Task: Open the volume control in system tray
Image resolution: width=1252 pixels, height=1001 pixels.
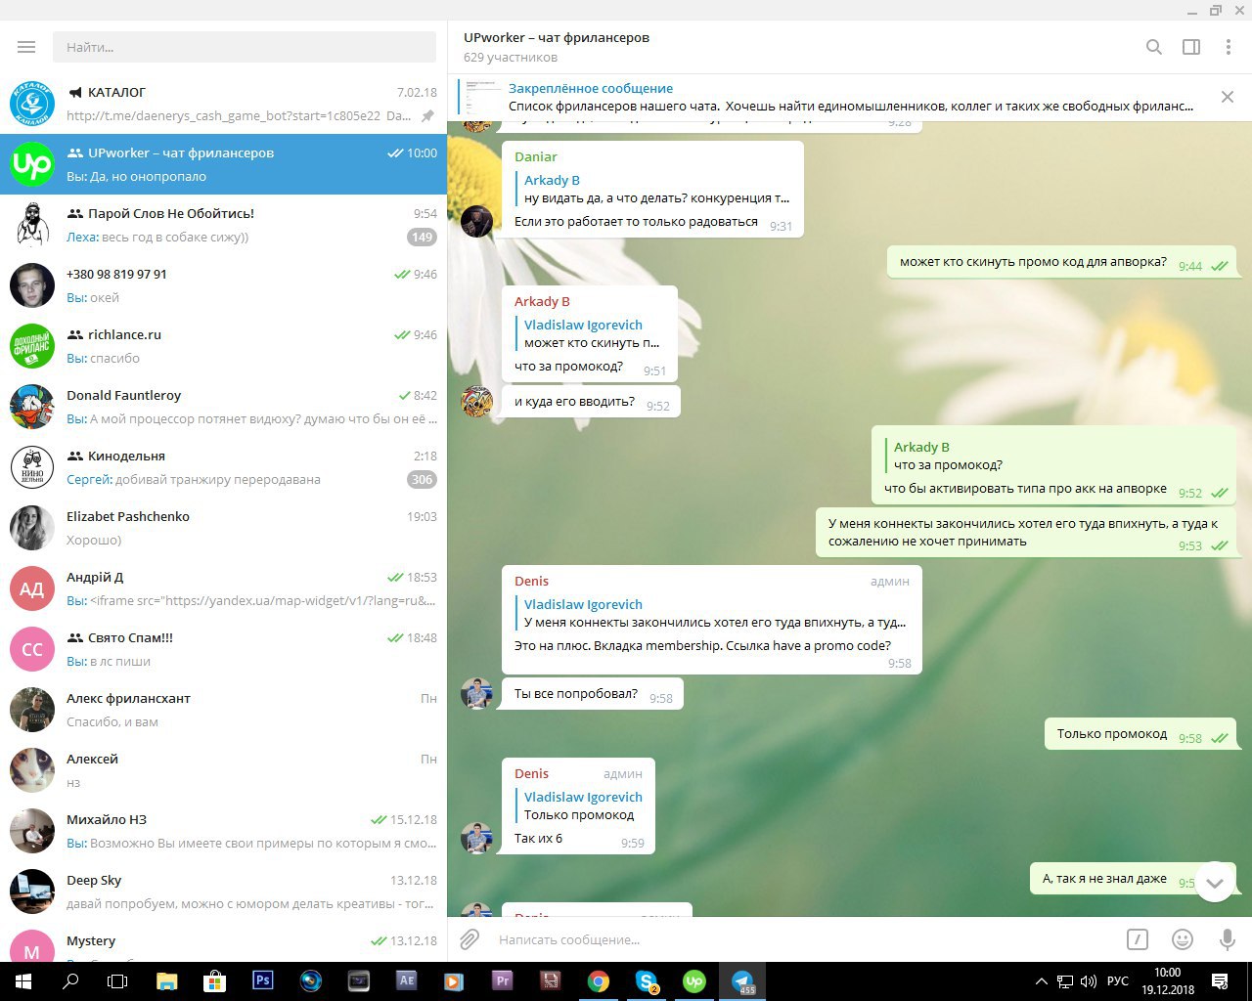Action: (x=1089, y=981)
